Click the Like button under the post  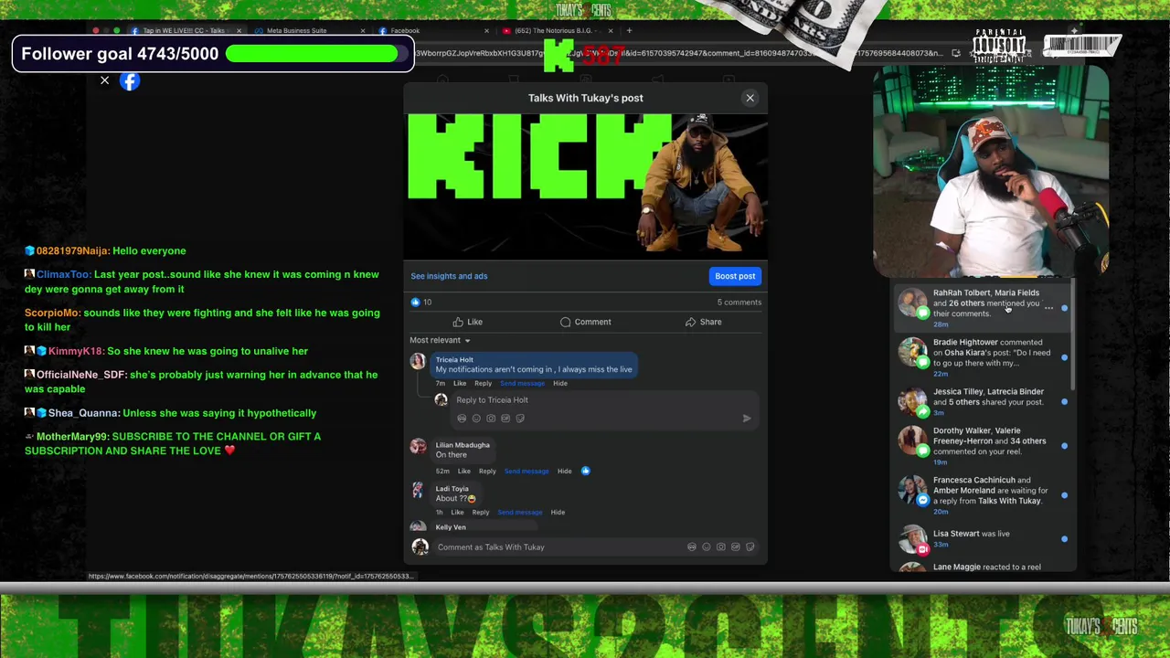coord(467,322)
